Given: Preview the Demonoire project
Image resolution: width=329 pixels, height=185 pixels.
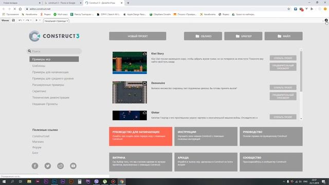Looking at the screenshot, I should (x=283, y=96).
